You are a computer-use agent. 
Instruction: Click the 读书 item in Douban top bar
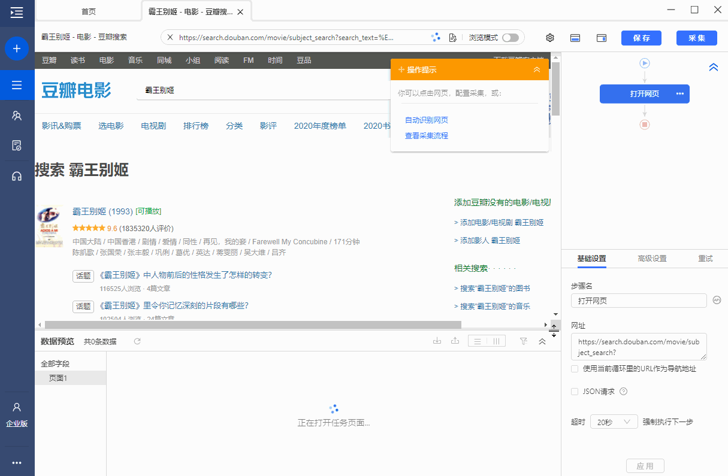(78, 60)
